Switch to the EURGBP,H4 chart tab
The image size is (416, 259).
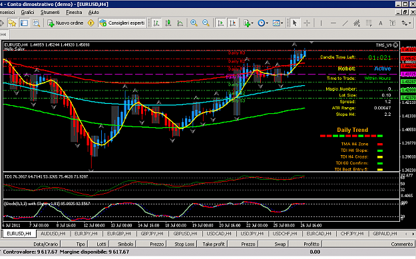tap(119, 234)
